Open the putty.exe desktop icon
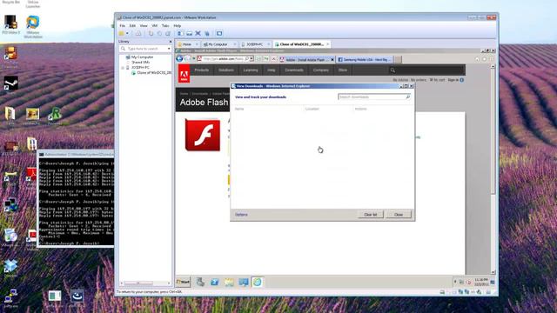 [x=10, y=298]
